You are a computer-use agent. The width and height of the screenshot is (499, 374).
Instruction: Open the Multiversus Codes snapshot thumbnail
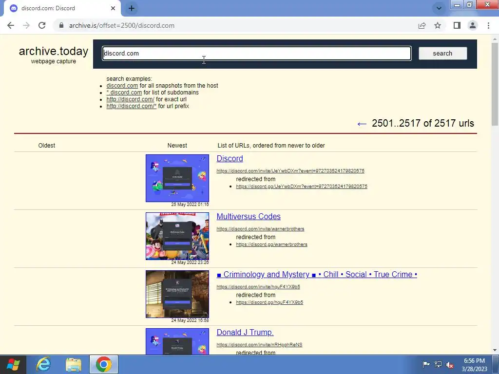tap(177, 236)
